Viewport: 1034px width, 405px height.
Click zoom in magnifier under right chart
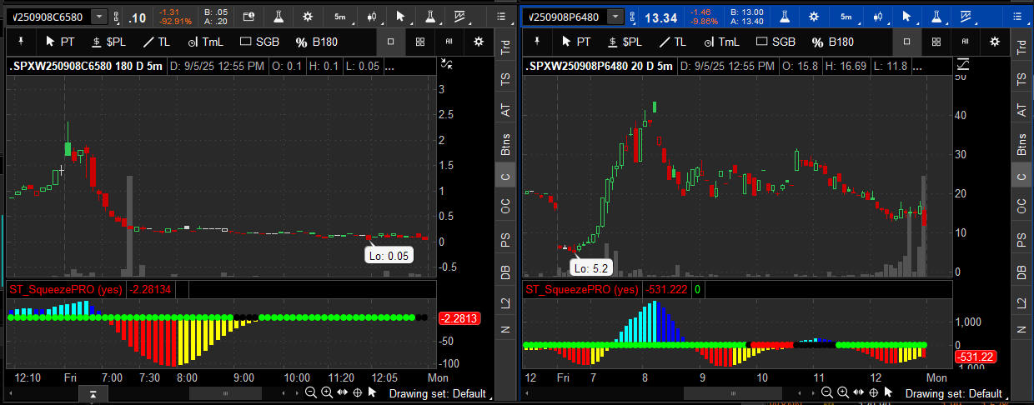tap(841, 392)
